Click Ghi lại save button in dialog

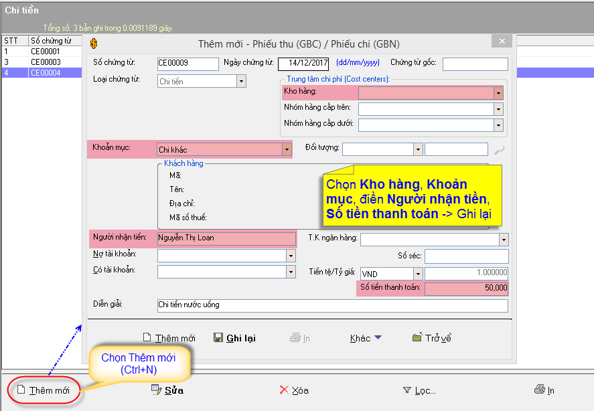tap(234, 338)
